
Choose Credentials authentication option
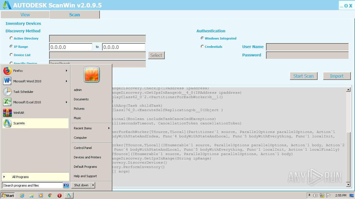click(202, 46)
